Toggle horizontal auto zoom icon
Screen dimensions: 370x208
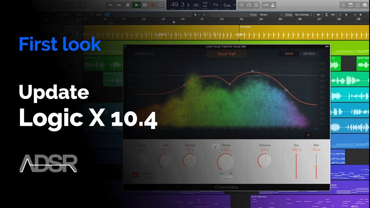click(333, 14)
